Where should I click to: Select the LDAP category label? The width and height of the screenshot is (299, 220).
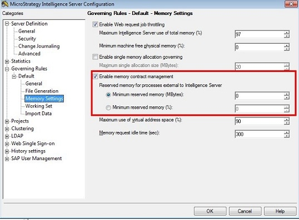17,136
